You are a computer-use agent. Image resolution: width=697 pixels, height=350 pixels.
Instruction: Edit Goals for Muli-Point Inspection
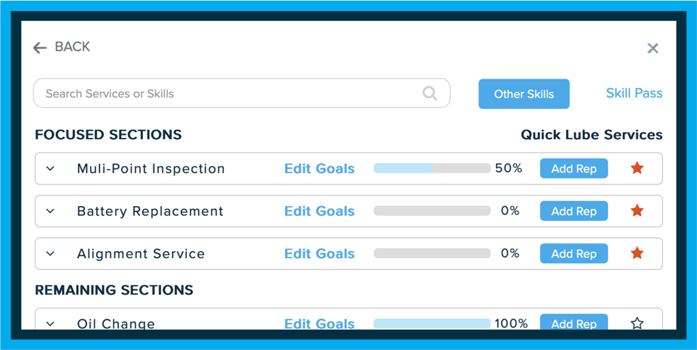tap(319, 168)
